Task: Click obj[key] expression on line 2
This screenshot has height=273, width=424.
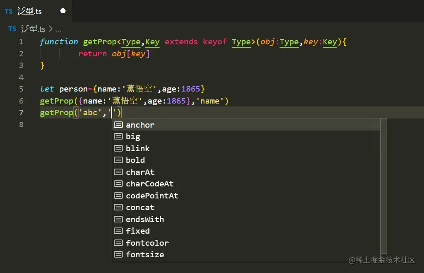Action: (x=131, y=54)
